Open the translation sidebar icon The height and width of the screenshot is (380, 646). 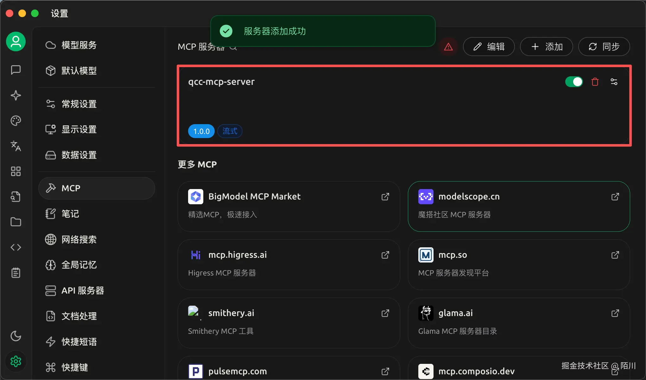coord(16,146)
